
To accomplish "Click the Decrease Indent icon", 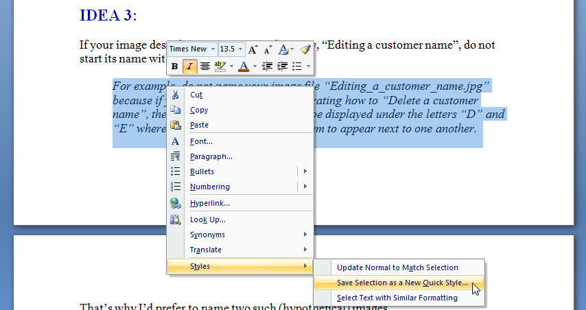I will click(x=267, y=67).
